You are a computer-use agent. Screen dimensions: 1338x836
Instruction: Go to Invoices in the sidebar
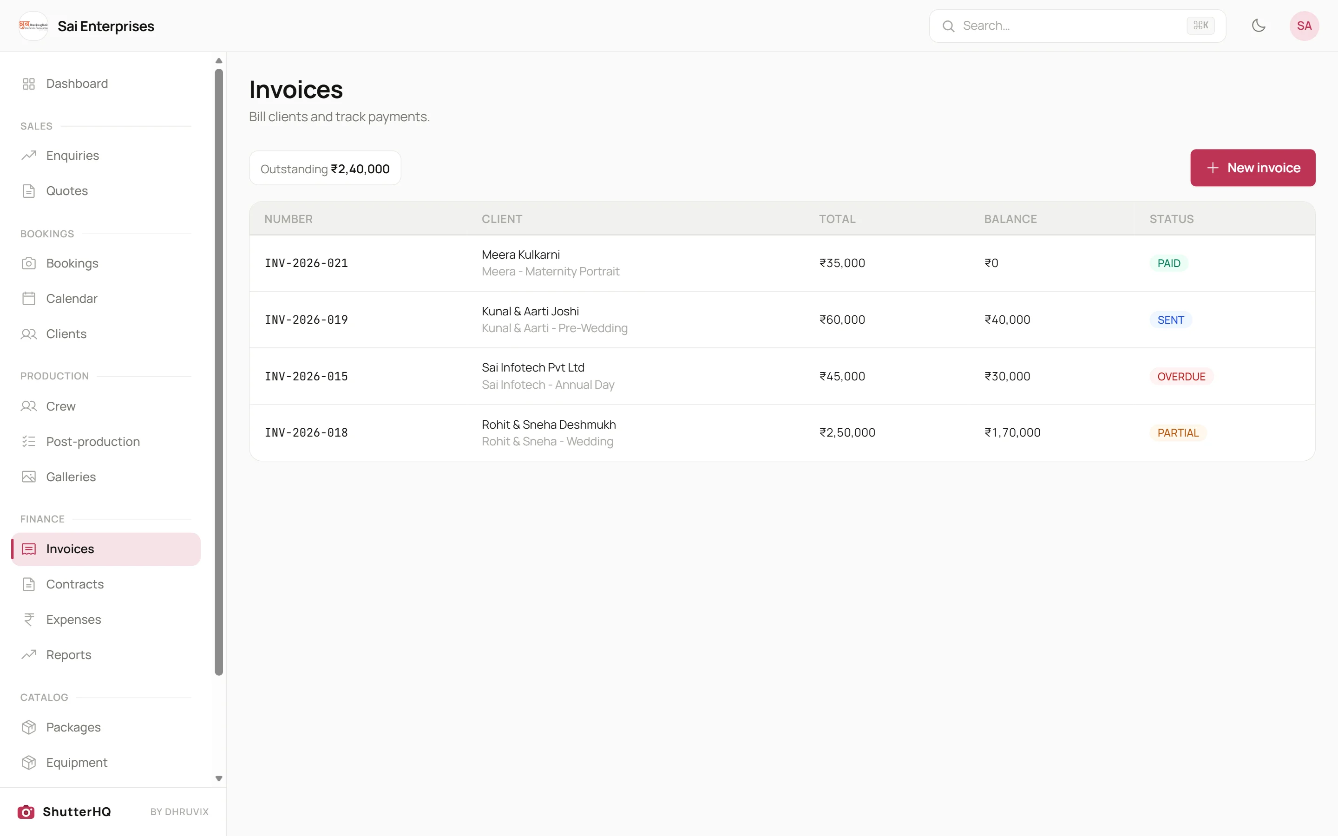(x=105, y=549)
